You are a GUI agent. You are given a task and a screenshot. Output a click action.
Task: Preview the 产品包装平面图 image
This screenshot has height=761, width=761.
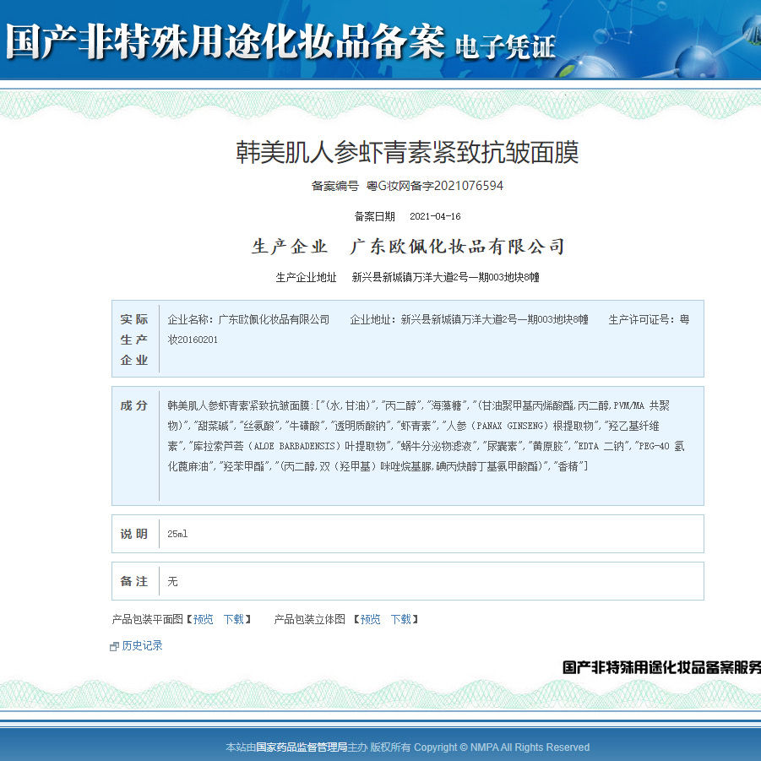[203, 619]
